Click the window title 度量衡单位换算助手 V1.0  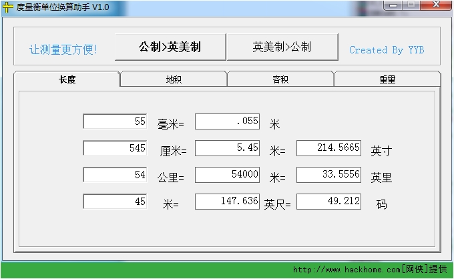click(x=63, y=7)
